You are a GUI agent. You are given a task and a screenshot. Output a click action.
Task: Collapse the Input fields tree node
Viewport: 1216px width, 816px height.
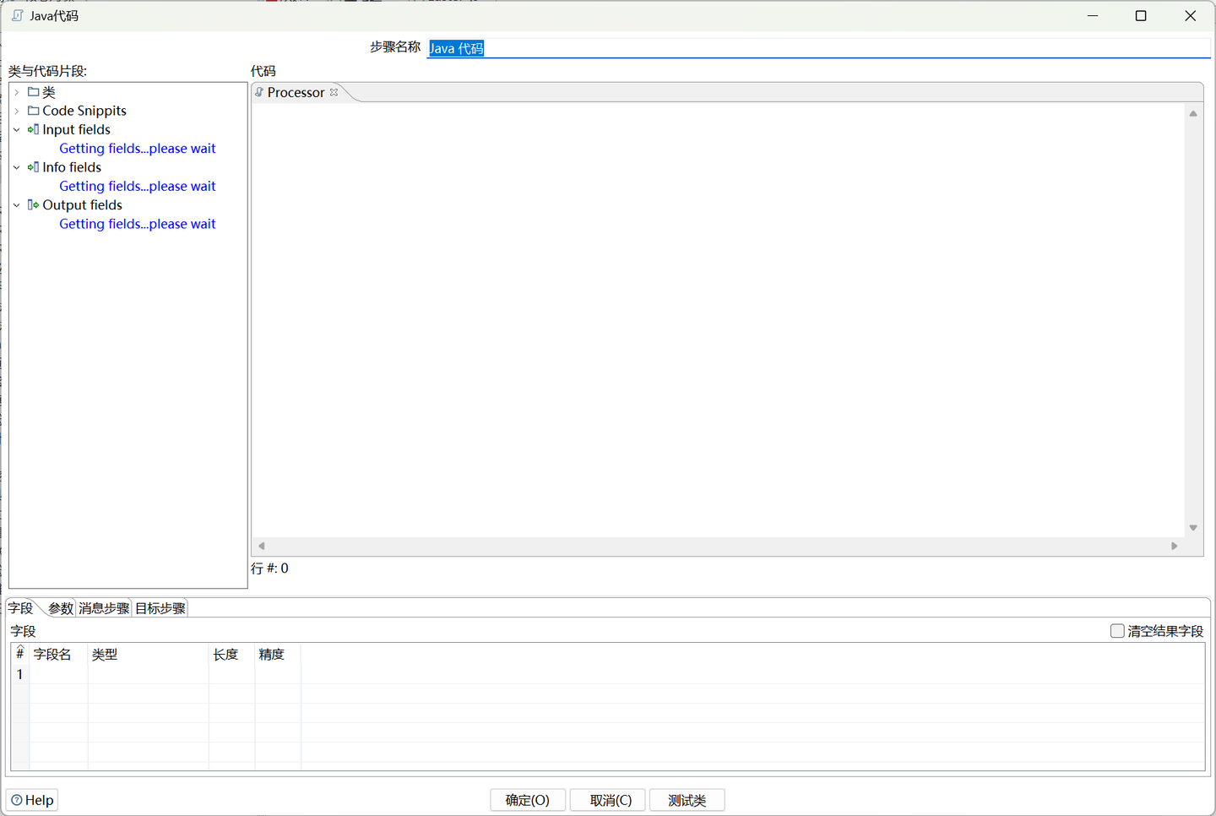pos(16,129)
